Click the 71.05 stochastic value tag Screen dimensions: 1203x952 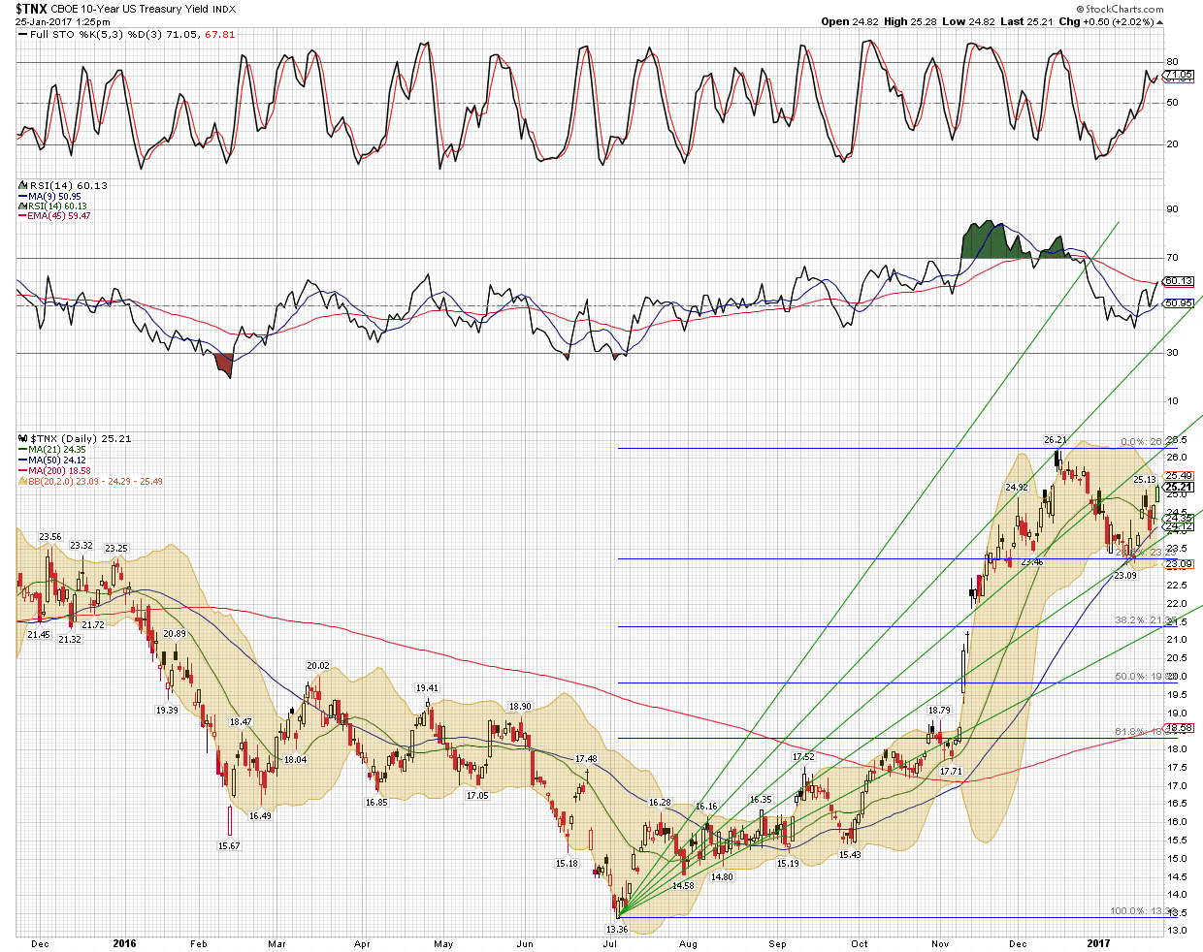tap(1178, 75)
